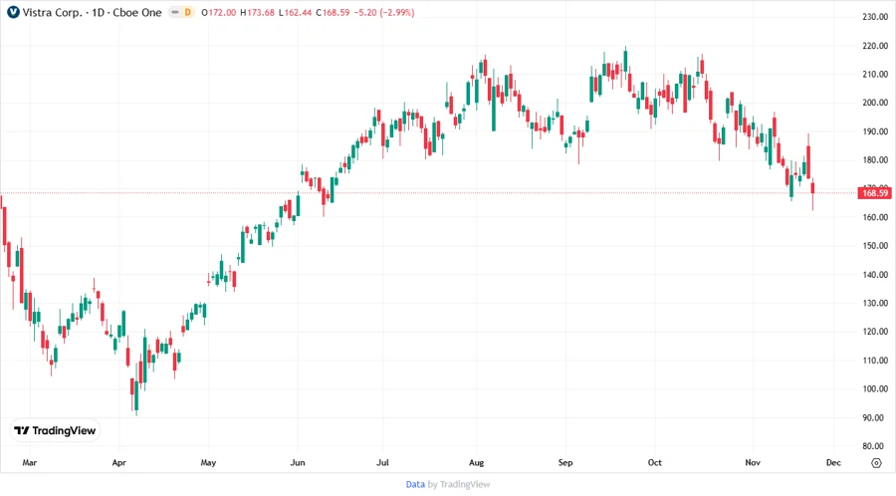Click the Apr label on time axis
This screenshot has width=896, height=496.
118,462
